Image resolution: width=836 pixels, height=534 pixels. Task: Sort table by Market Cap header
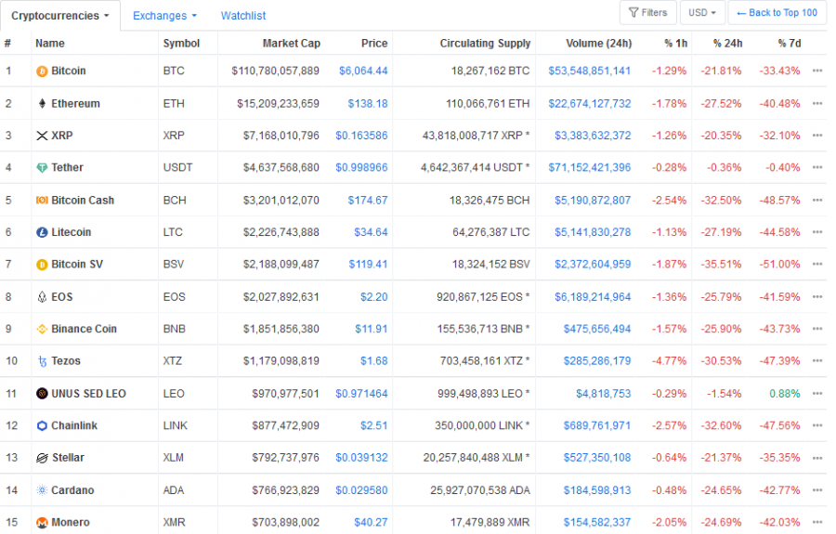291,44
